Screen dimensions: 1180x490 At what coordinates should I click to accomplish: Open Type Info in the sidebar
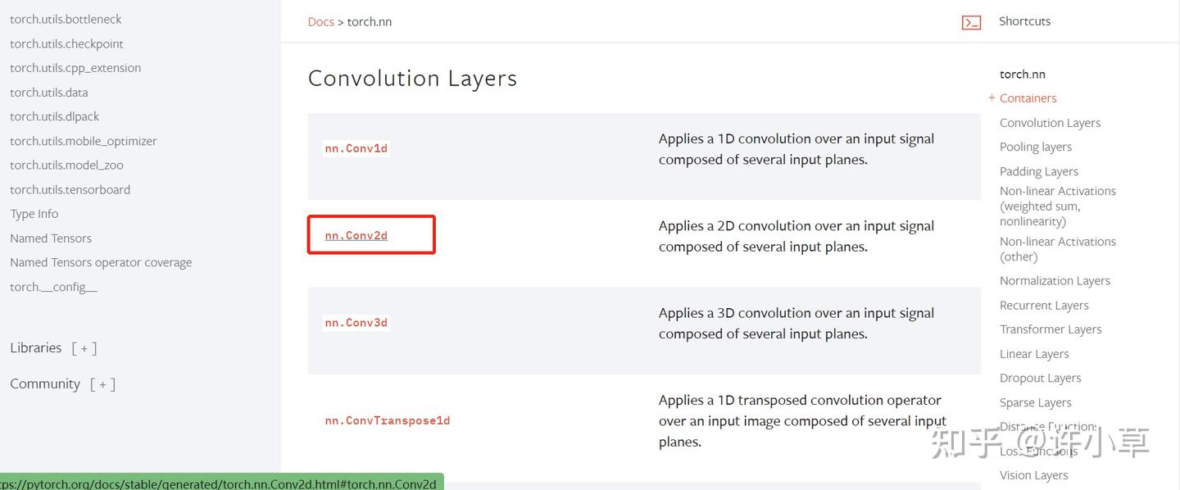(34, 214)
